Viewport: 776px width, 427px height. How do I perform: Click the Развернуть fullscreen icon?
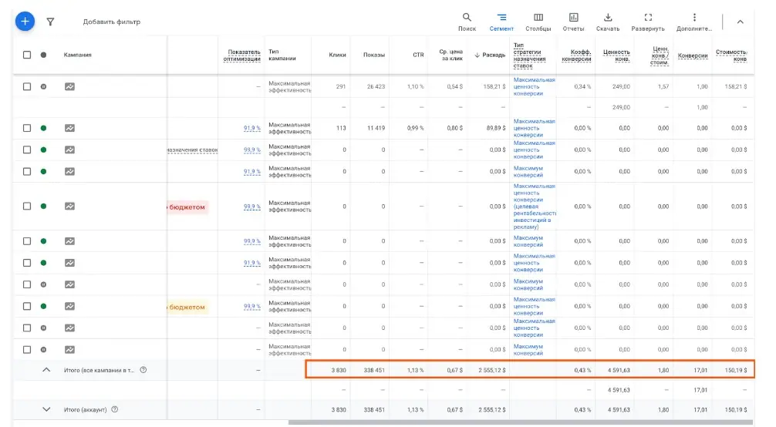648,21
